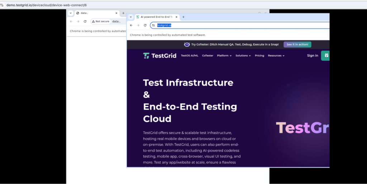The height and width of the screenshot is (184, 367).
Task: Click the See it in action! button
Action: (297, 44)
